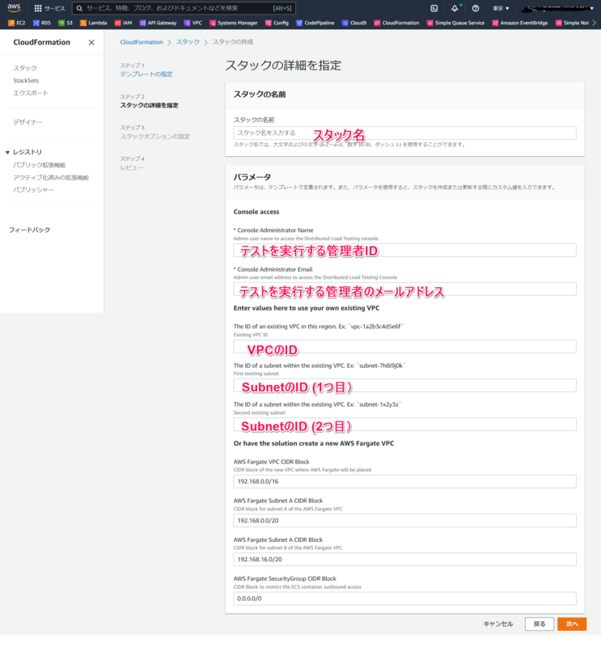
Task: Click the スタックの名前 input field
Action: coord(404,133)
